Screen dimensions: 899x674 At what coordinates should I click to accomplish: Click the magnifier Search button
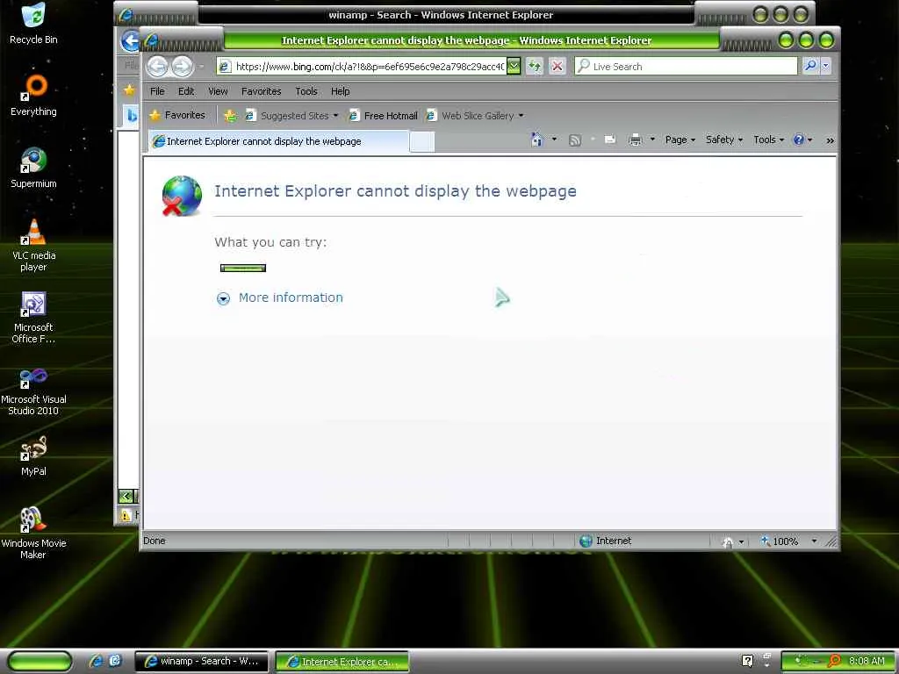(810, 67)
